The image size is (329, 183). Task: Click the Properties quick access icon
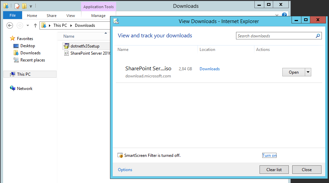(17, 6)
